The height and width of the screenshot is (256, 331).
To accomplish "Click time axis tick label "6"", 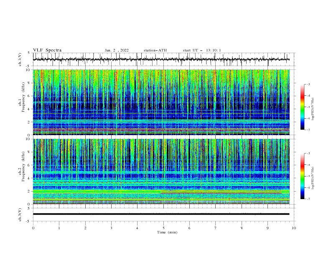I will point(189,228).
